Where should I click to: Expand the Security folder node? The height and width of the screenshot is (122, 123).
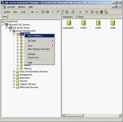click(x=14, y=81)
